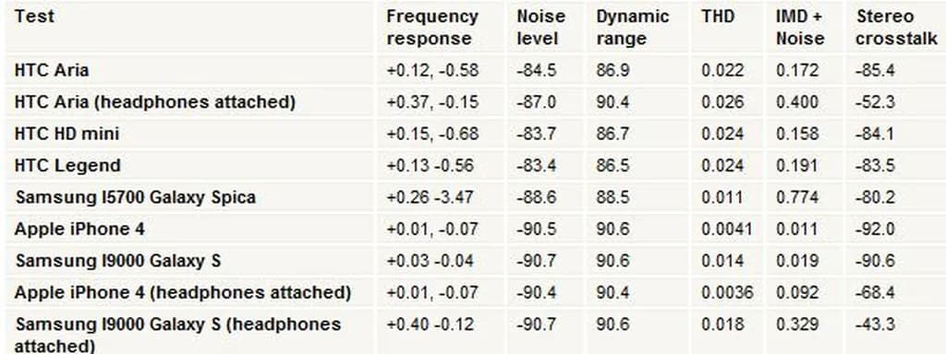
Task: Click the Apple iPhone 4 row label
Action: 79,230
